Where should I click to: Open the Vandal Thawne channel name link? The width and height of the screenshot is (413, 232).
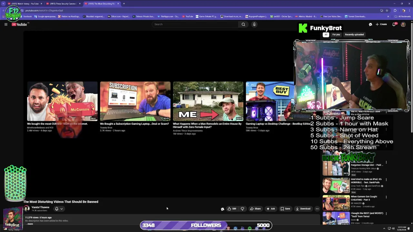(x=40, y=207)
